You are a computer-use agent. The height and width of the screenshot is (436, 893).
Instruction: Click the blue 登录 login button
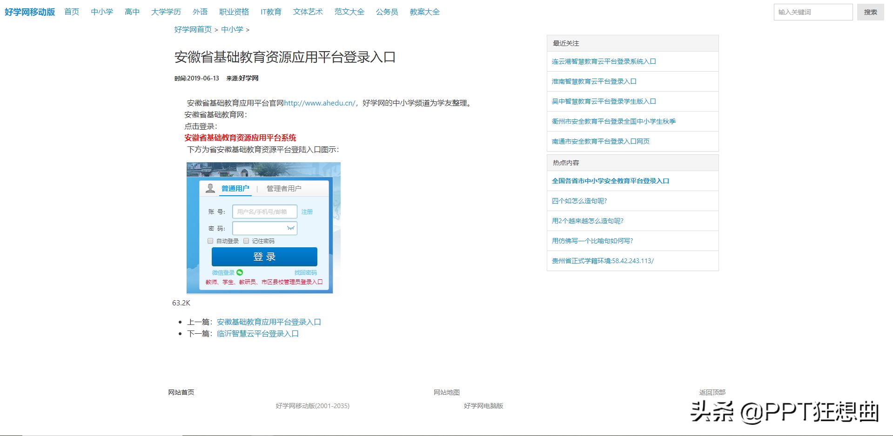(x=264, y=256)
